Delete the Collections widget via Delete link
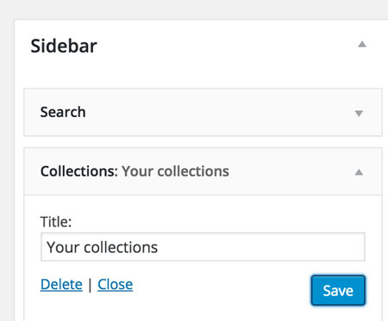This screenshot has height=321, width=388. [61, 285]
